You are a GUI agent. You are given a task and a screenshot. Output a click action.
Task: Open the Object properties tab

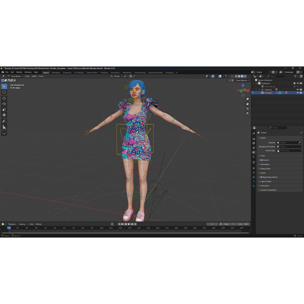point(254,168)
